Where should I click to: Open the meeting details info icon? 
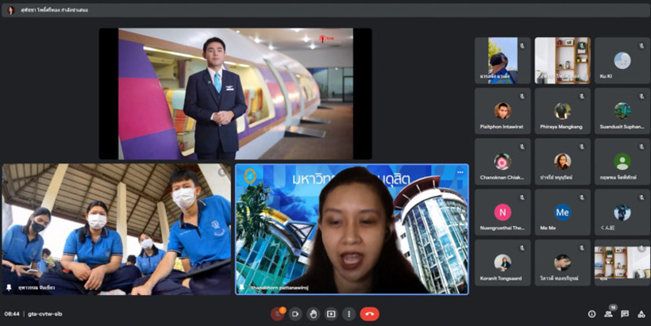tap(591, 314)
